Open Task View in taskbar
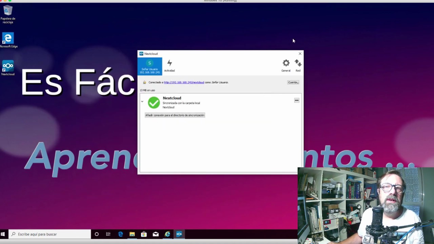 pos(108,234)
